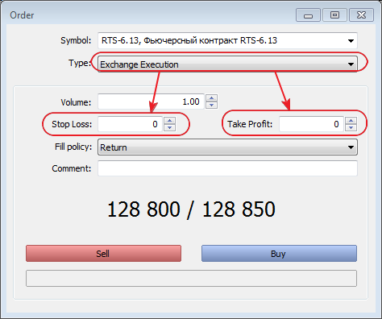The image size is (382, 319).
Task: Click the Take Profit input field
Action: (x=311, y=124)
